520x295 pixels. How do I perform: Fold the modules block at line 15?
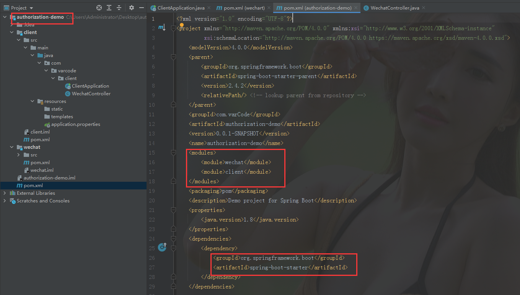173,152
